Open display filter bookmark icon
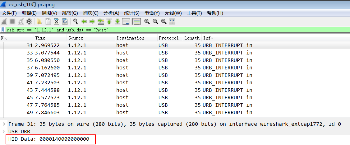Screen dimensions: 350x145 click(x=3, y=30)
